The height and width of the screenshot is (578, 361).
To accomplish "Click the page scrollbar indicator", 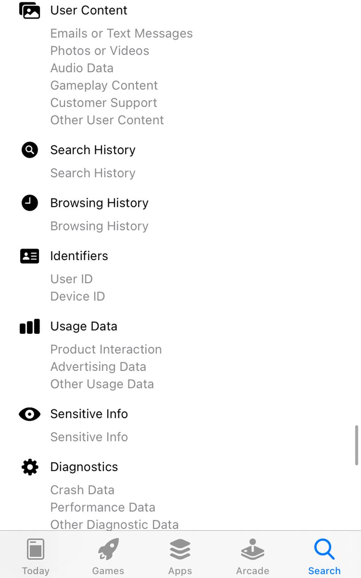I will (356, 445).
